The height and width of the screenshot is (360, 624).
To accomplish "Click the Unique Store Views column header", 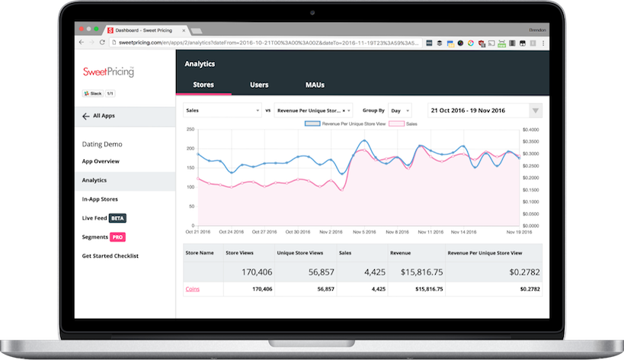I will tap(300, 253).
